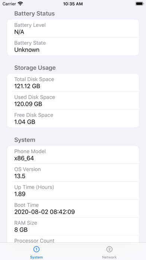Tap the battery indicator in status bar
Screen dimensions: 146x260
pos(139,4)
